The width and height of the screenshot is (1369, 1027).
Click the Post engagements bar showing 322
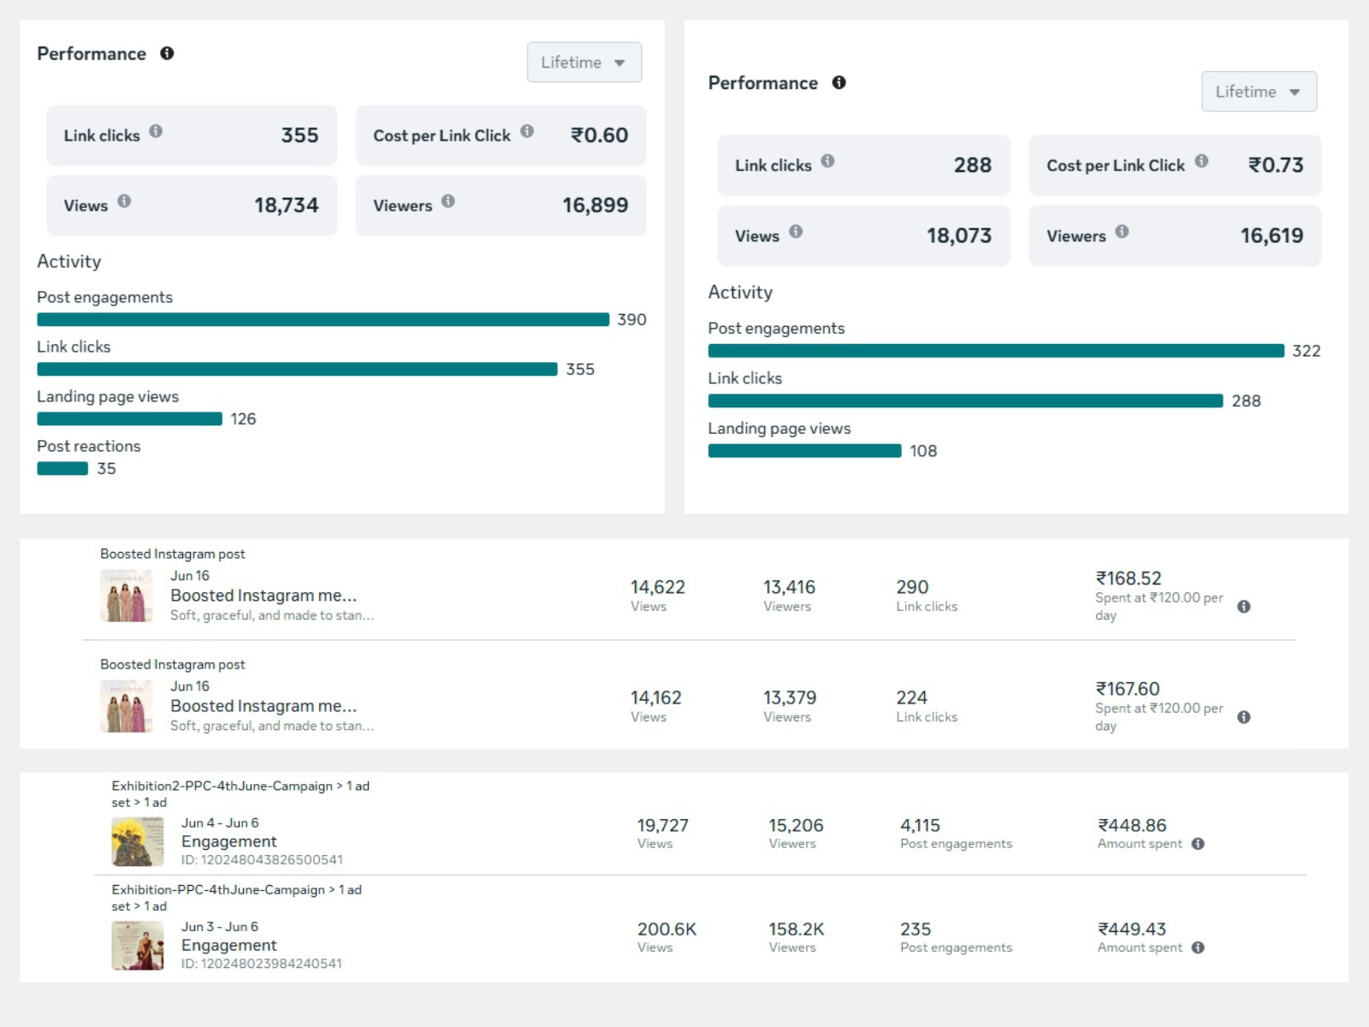[996, 351]
